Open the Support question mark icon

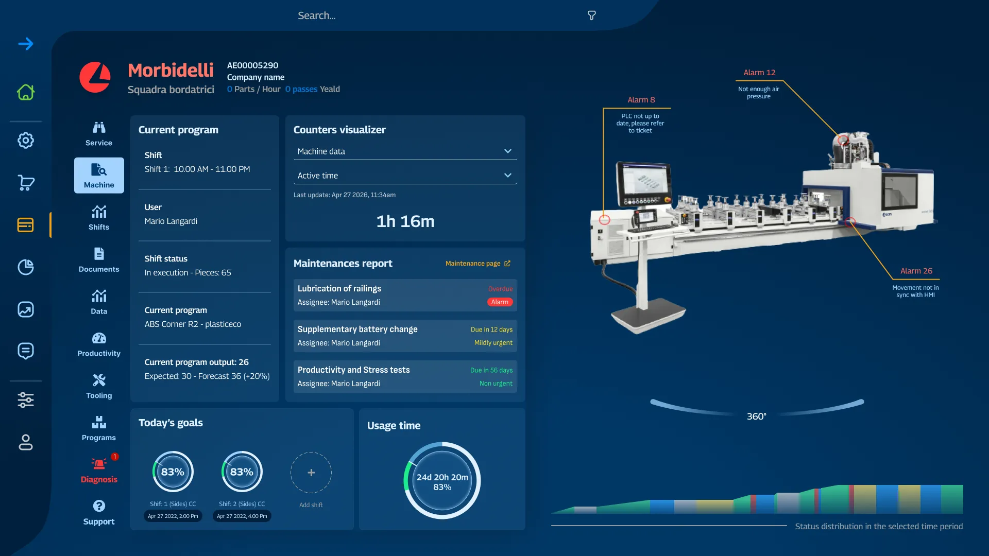[99, 506]
